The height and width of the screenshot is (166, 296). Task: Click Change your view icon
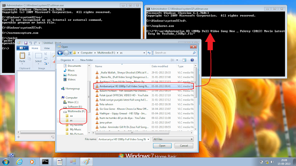(x=173, y=60)
